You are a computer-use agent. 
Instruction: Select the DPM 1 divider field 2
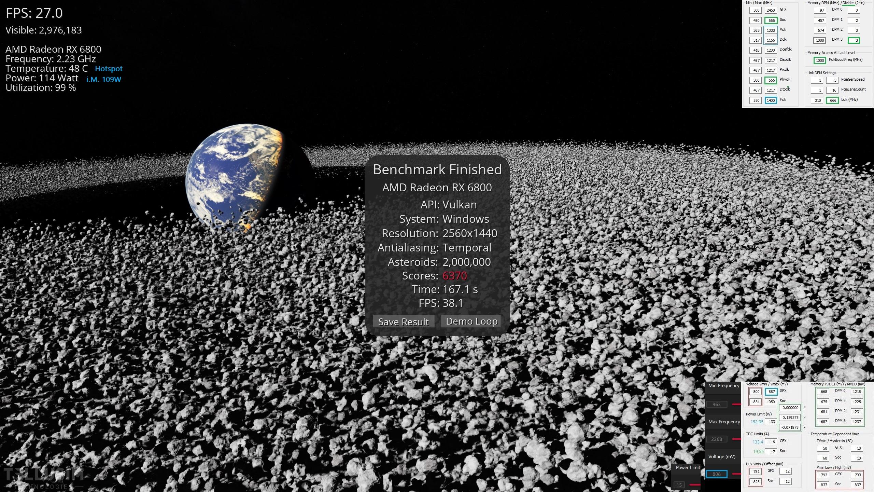point(854,20)
